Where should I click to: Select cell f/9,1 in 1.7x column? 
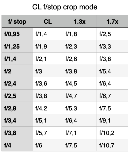coord(112,120)
